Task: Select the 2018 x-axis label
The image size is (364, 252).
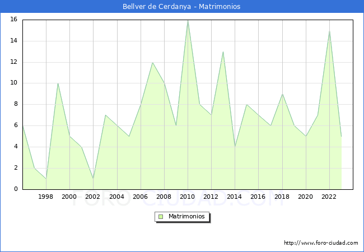Action: 282,197
